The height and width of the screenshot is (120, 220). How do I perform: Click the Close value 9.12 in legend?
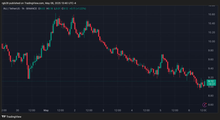click(x=66, y=8)
